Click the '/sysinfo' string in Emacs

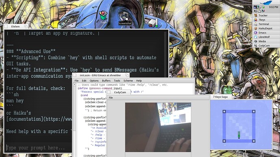click(x=101, y=142)
